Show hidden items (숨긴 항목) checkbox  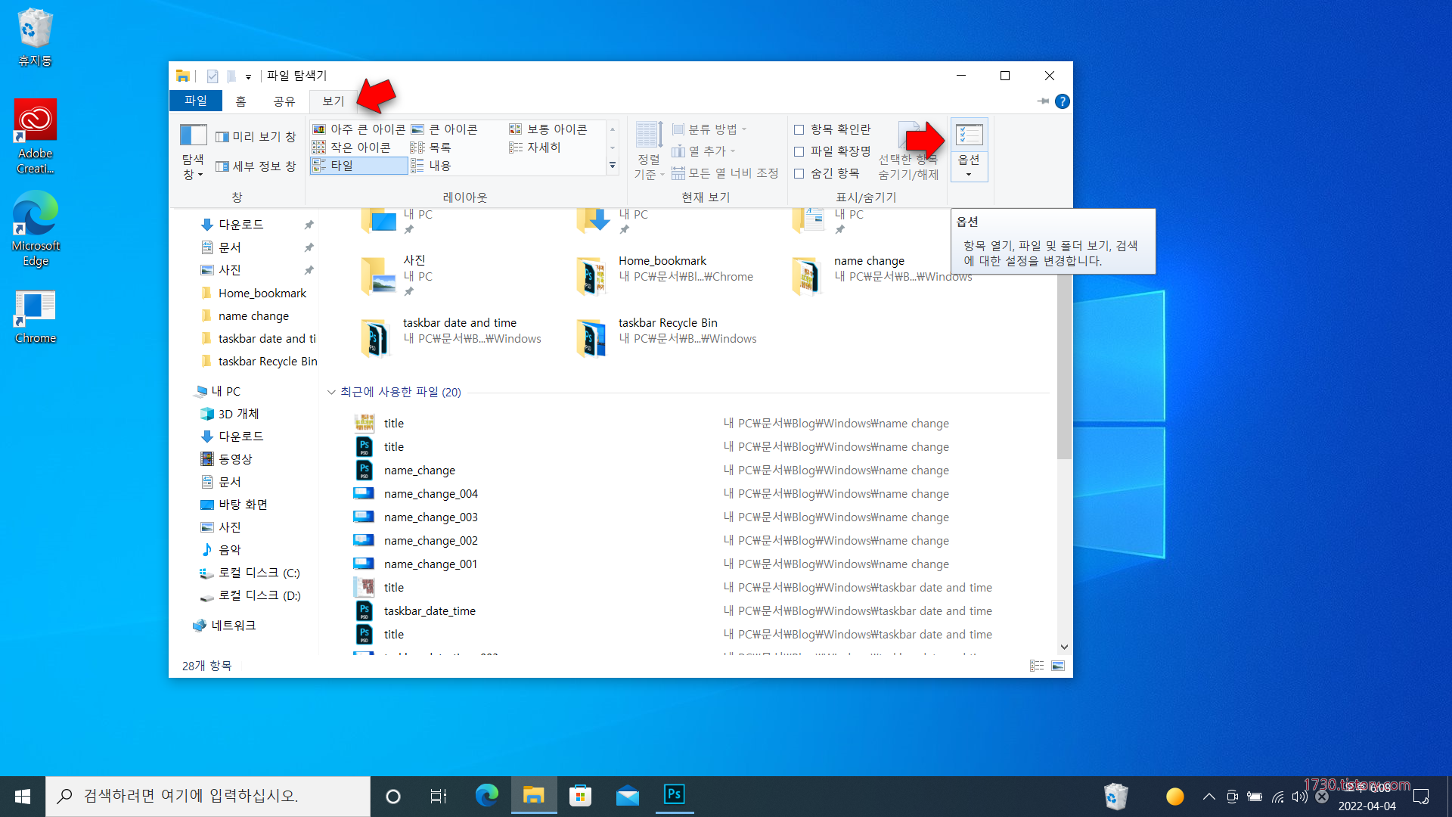click(x=799, y=173)
